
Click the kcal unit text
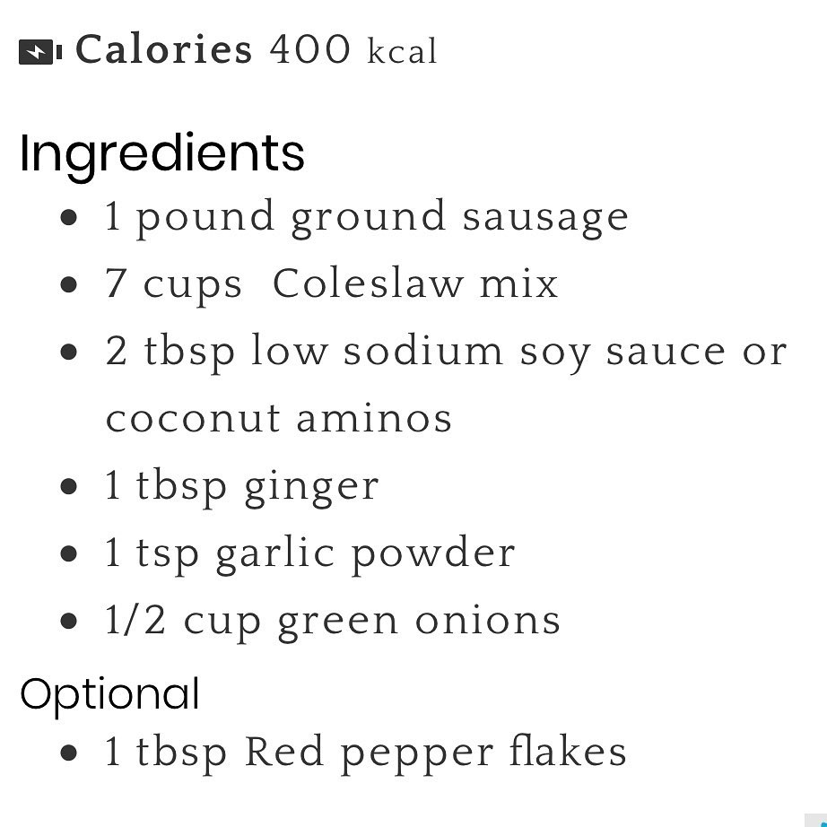(x=403, y=52)
